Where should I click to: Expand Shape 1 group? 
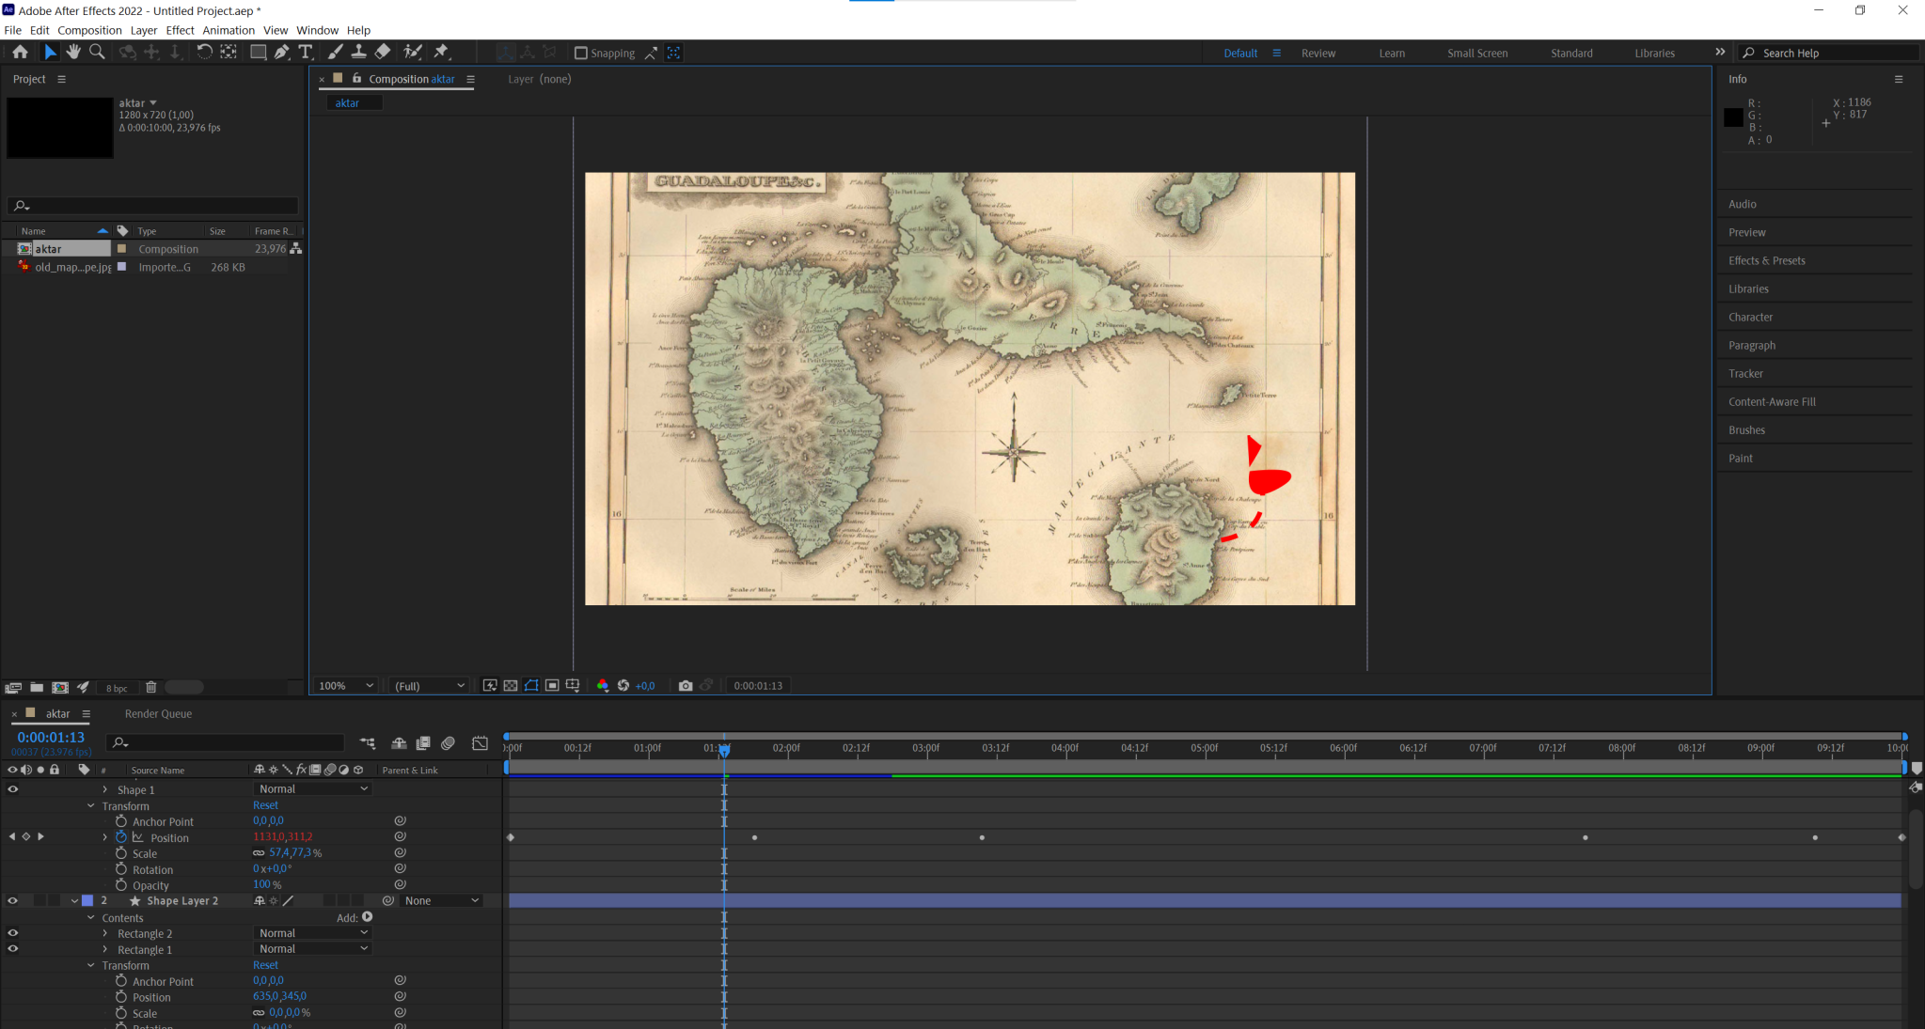point(104,789)
